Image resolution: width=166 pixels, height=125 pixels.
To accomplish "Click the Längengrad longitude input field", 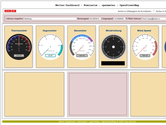I will (120, 19).
